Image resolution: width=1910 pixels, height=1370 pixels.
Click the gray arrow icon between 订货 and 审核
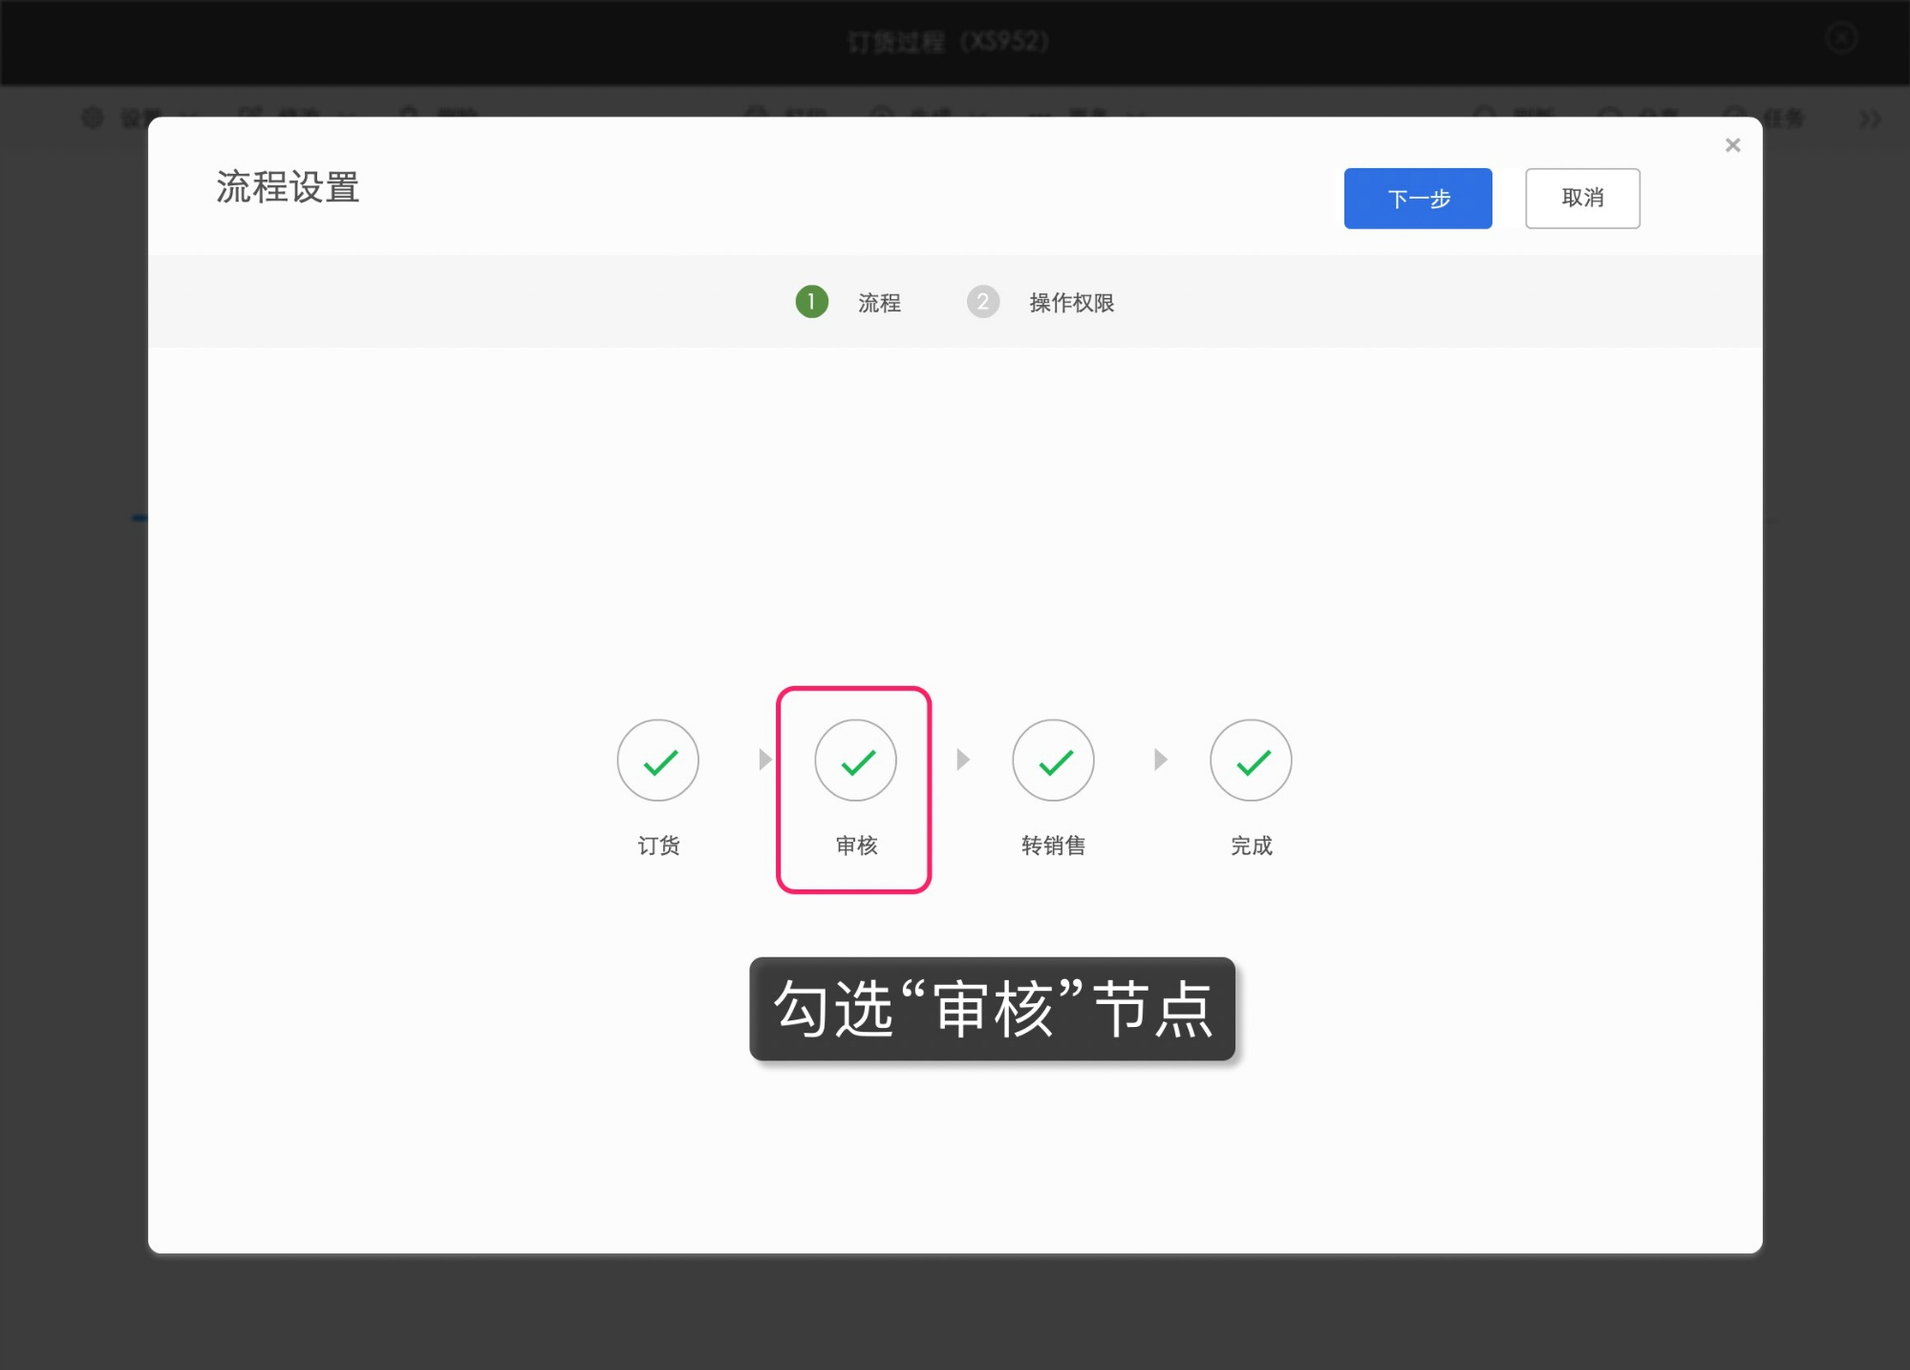point(765,760)
